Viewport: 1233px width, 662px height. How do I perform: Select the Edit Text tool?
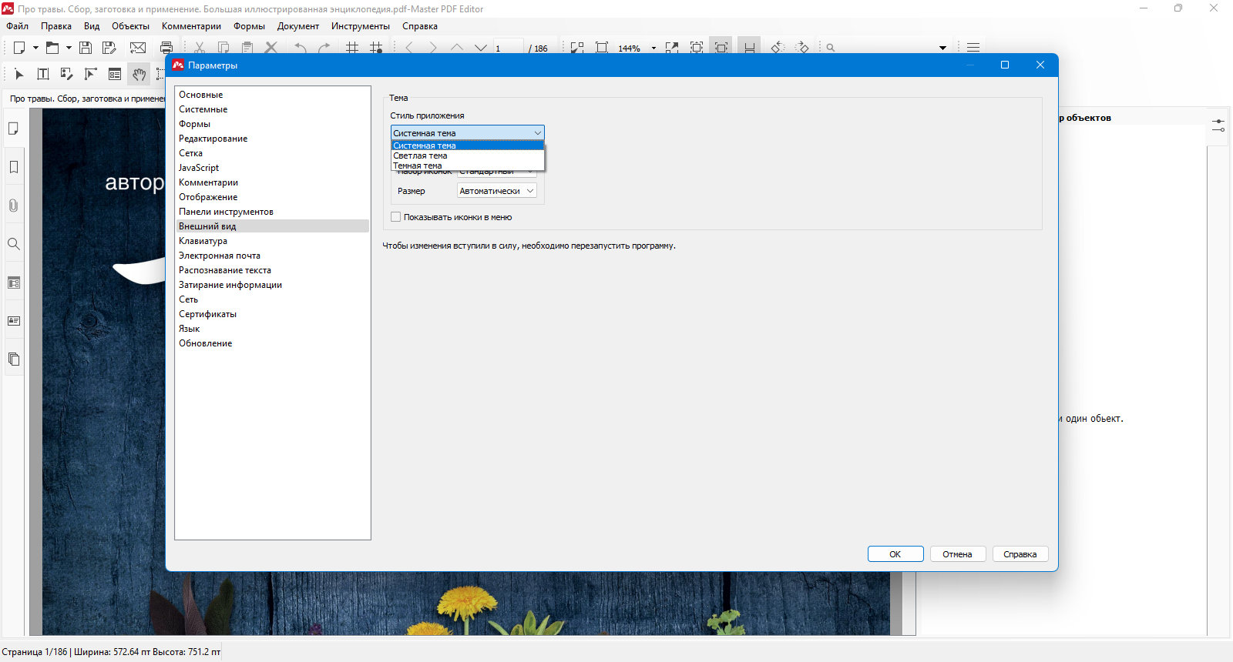pyautogui.click(x=43, y=74)
